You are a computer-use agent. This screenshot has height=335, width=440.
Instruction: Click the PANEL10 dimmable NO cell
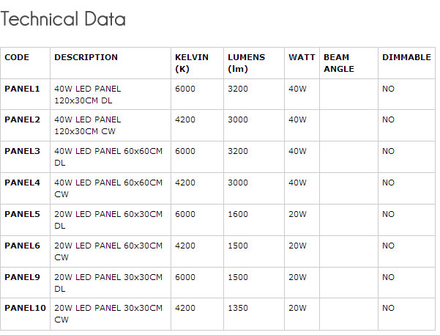coord(388,309)
